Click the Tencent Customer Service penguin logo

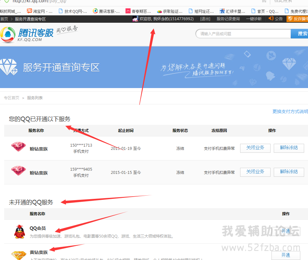pos(8,35)
